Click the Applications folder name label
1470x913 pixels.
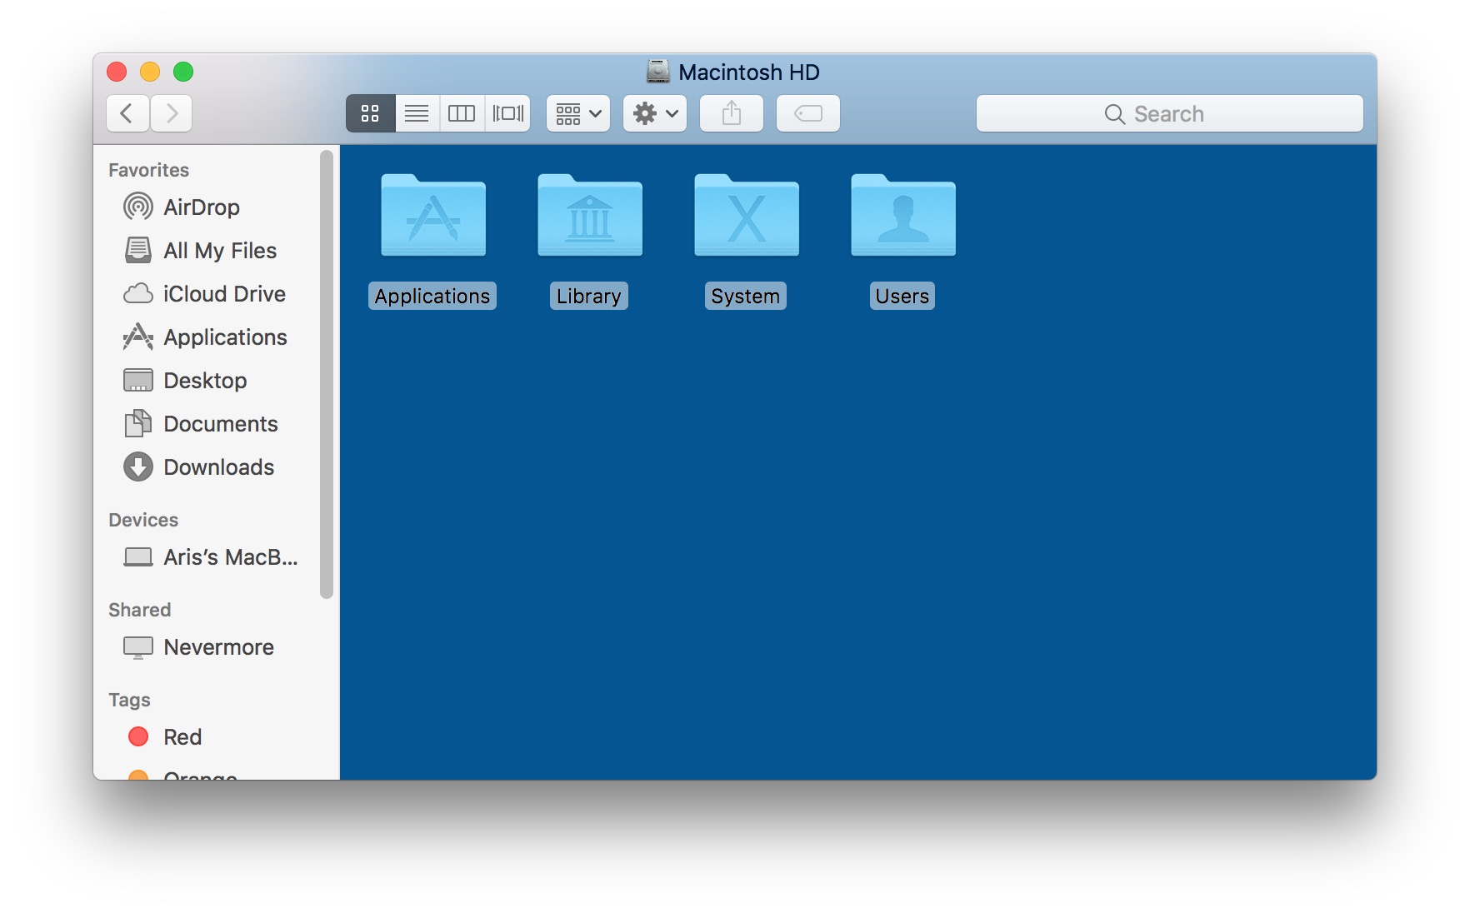coord(432,296)
